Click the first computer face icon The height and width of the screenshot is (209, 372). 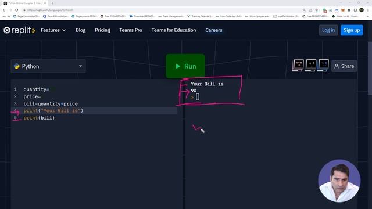point(298,66)
